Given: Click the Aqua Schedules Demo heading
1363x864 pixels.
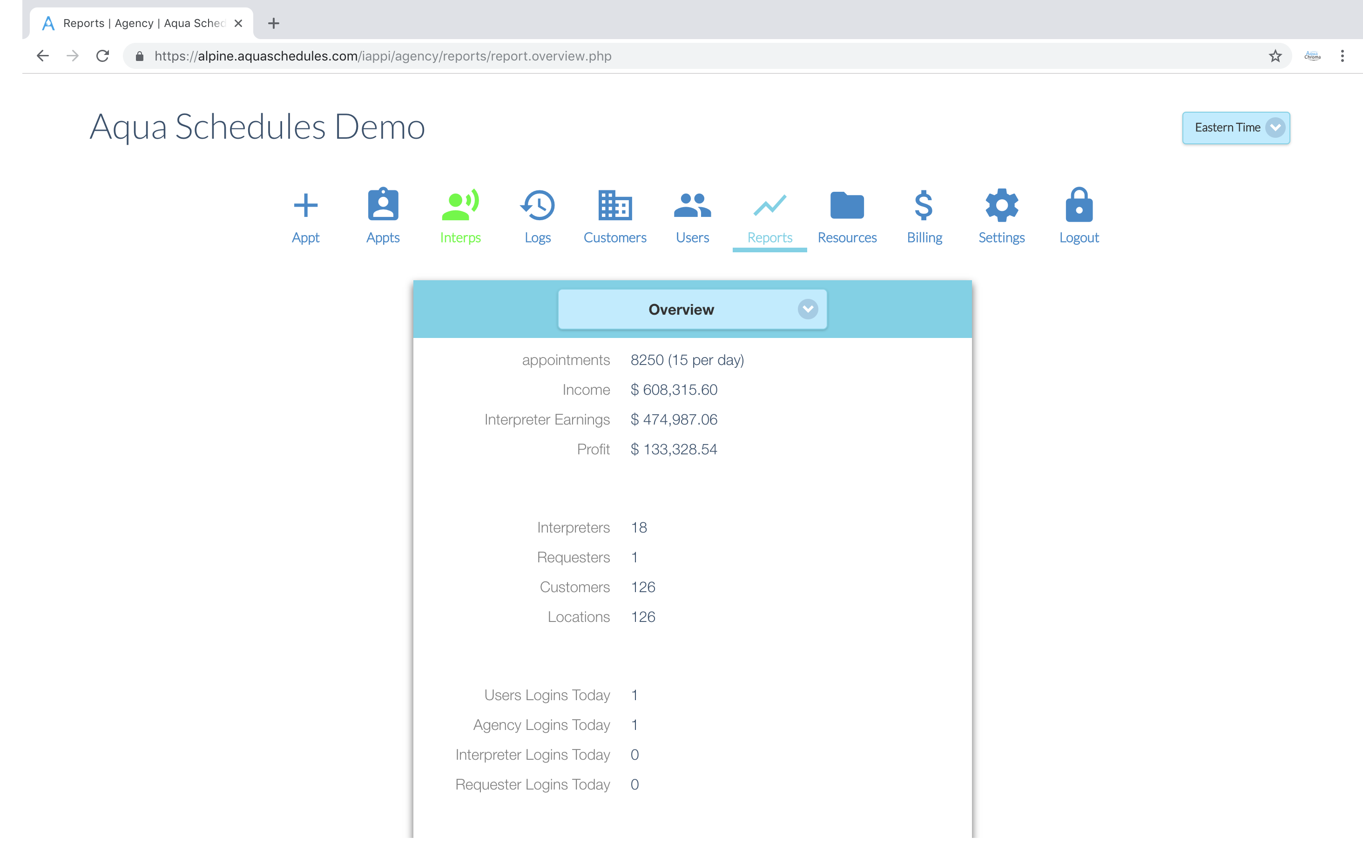Looking at the screenshot, I should [x=257, y=127].
